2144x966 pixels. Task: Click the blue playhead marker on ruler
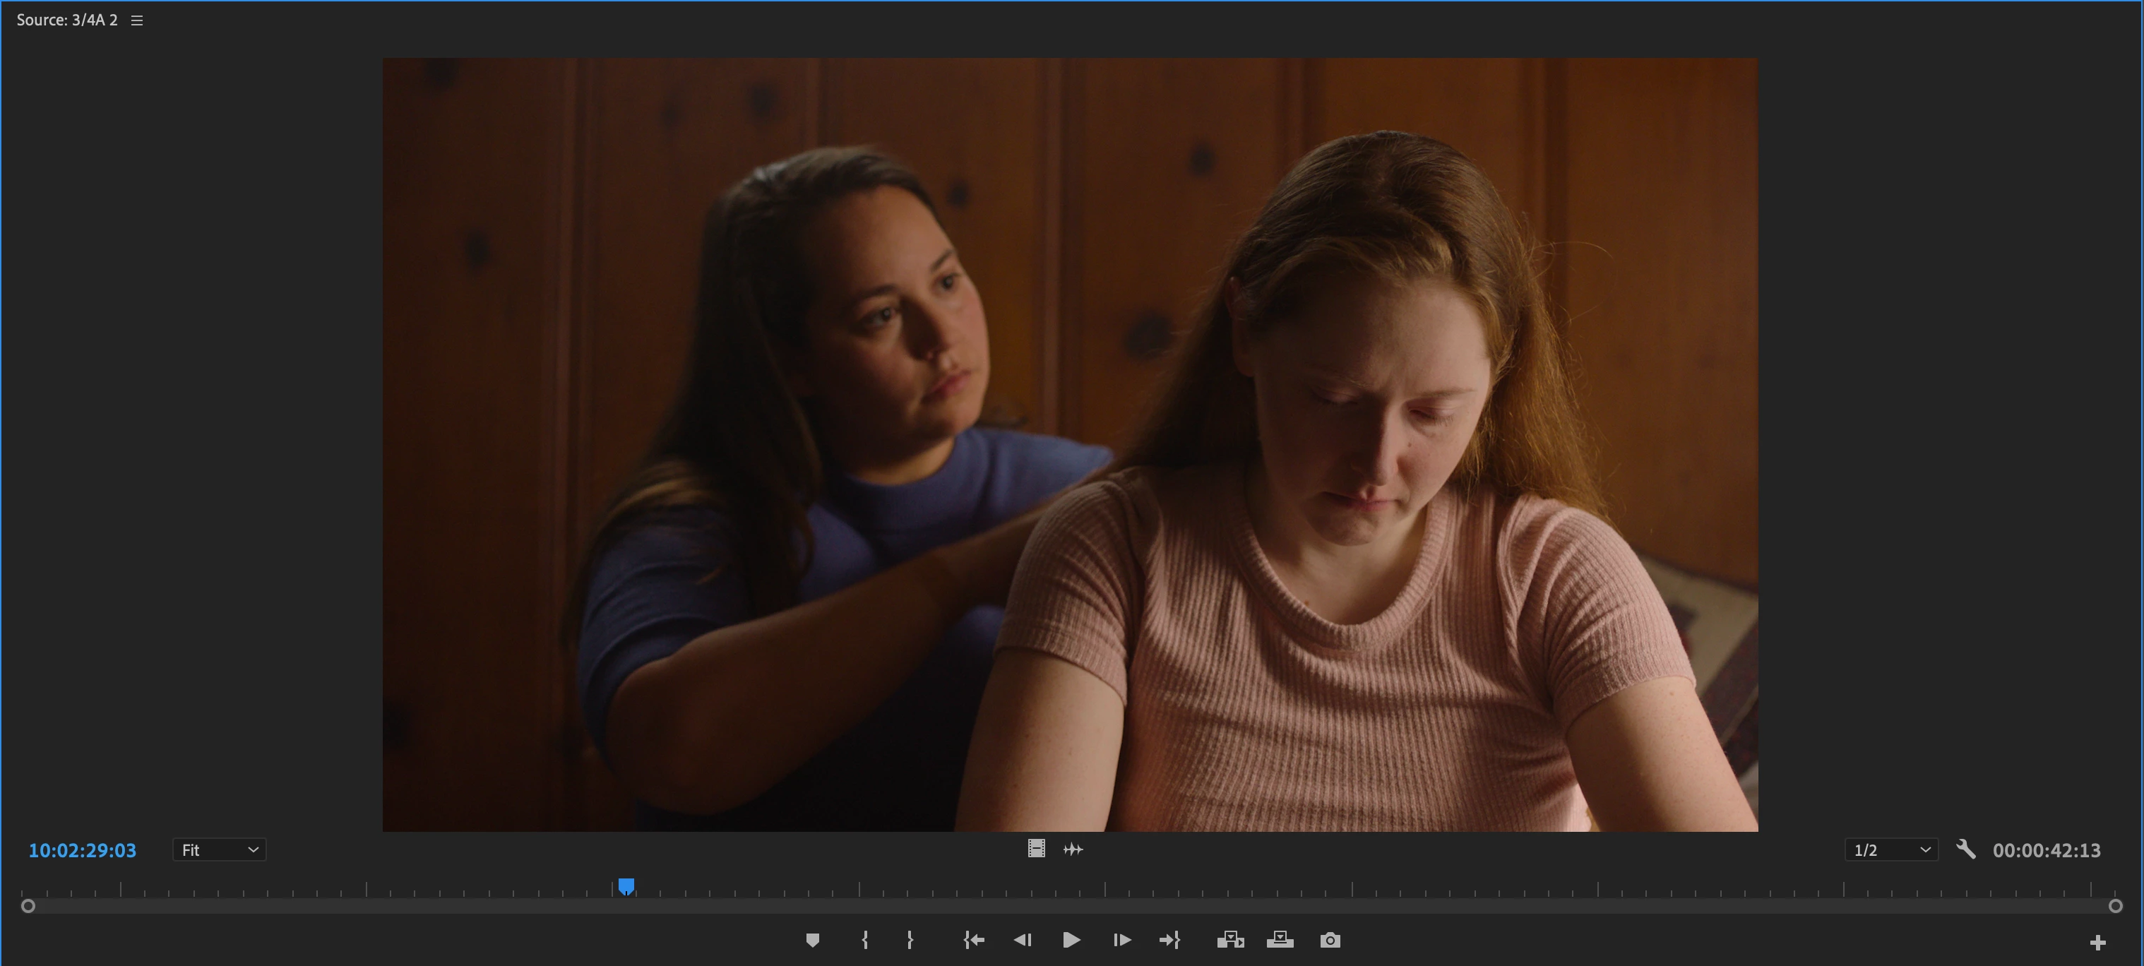[x=626, y=886]
